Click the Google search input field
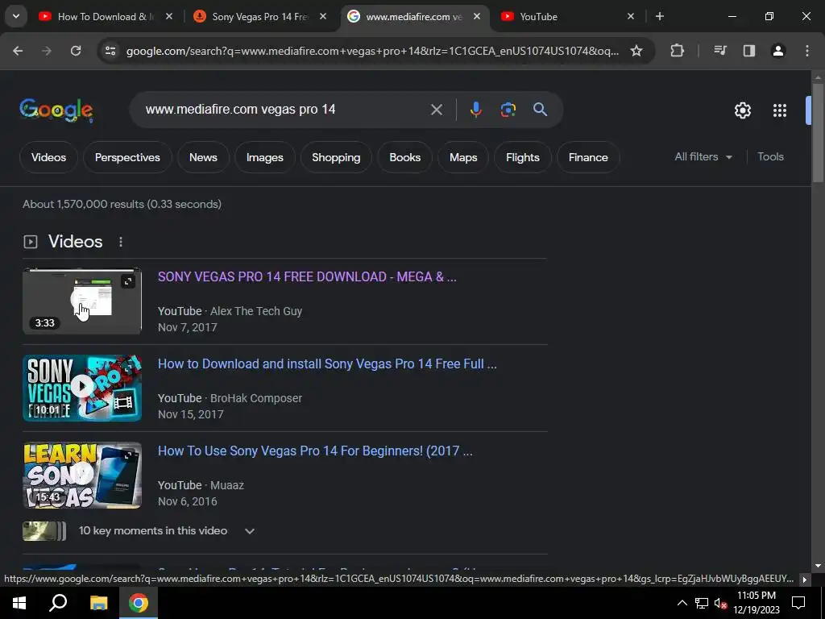 pos(284,110)
